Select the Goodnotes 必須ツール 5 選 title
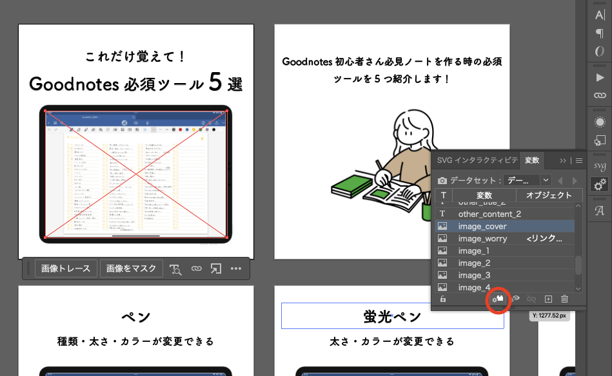612x376 pixels. 136,83
